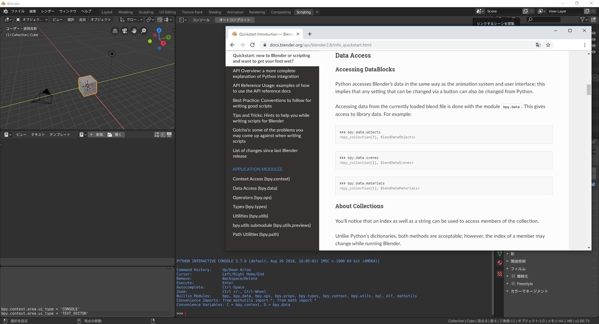
Task: Click new scene icon next to Scene
Action: pos(525,11)
